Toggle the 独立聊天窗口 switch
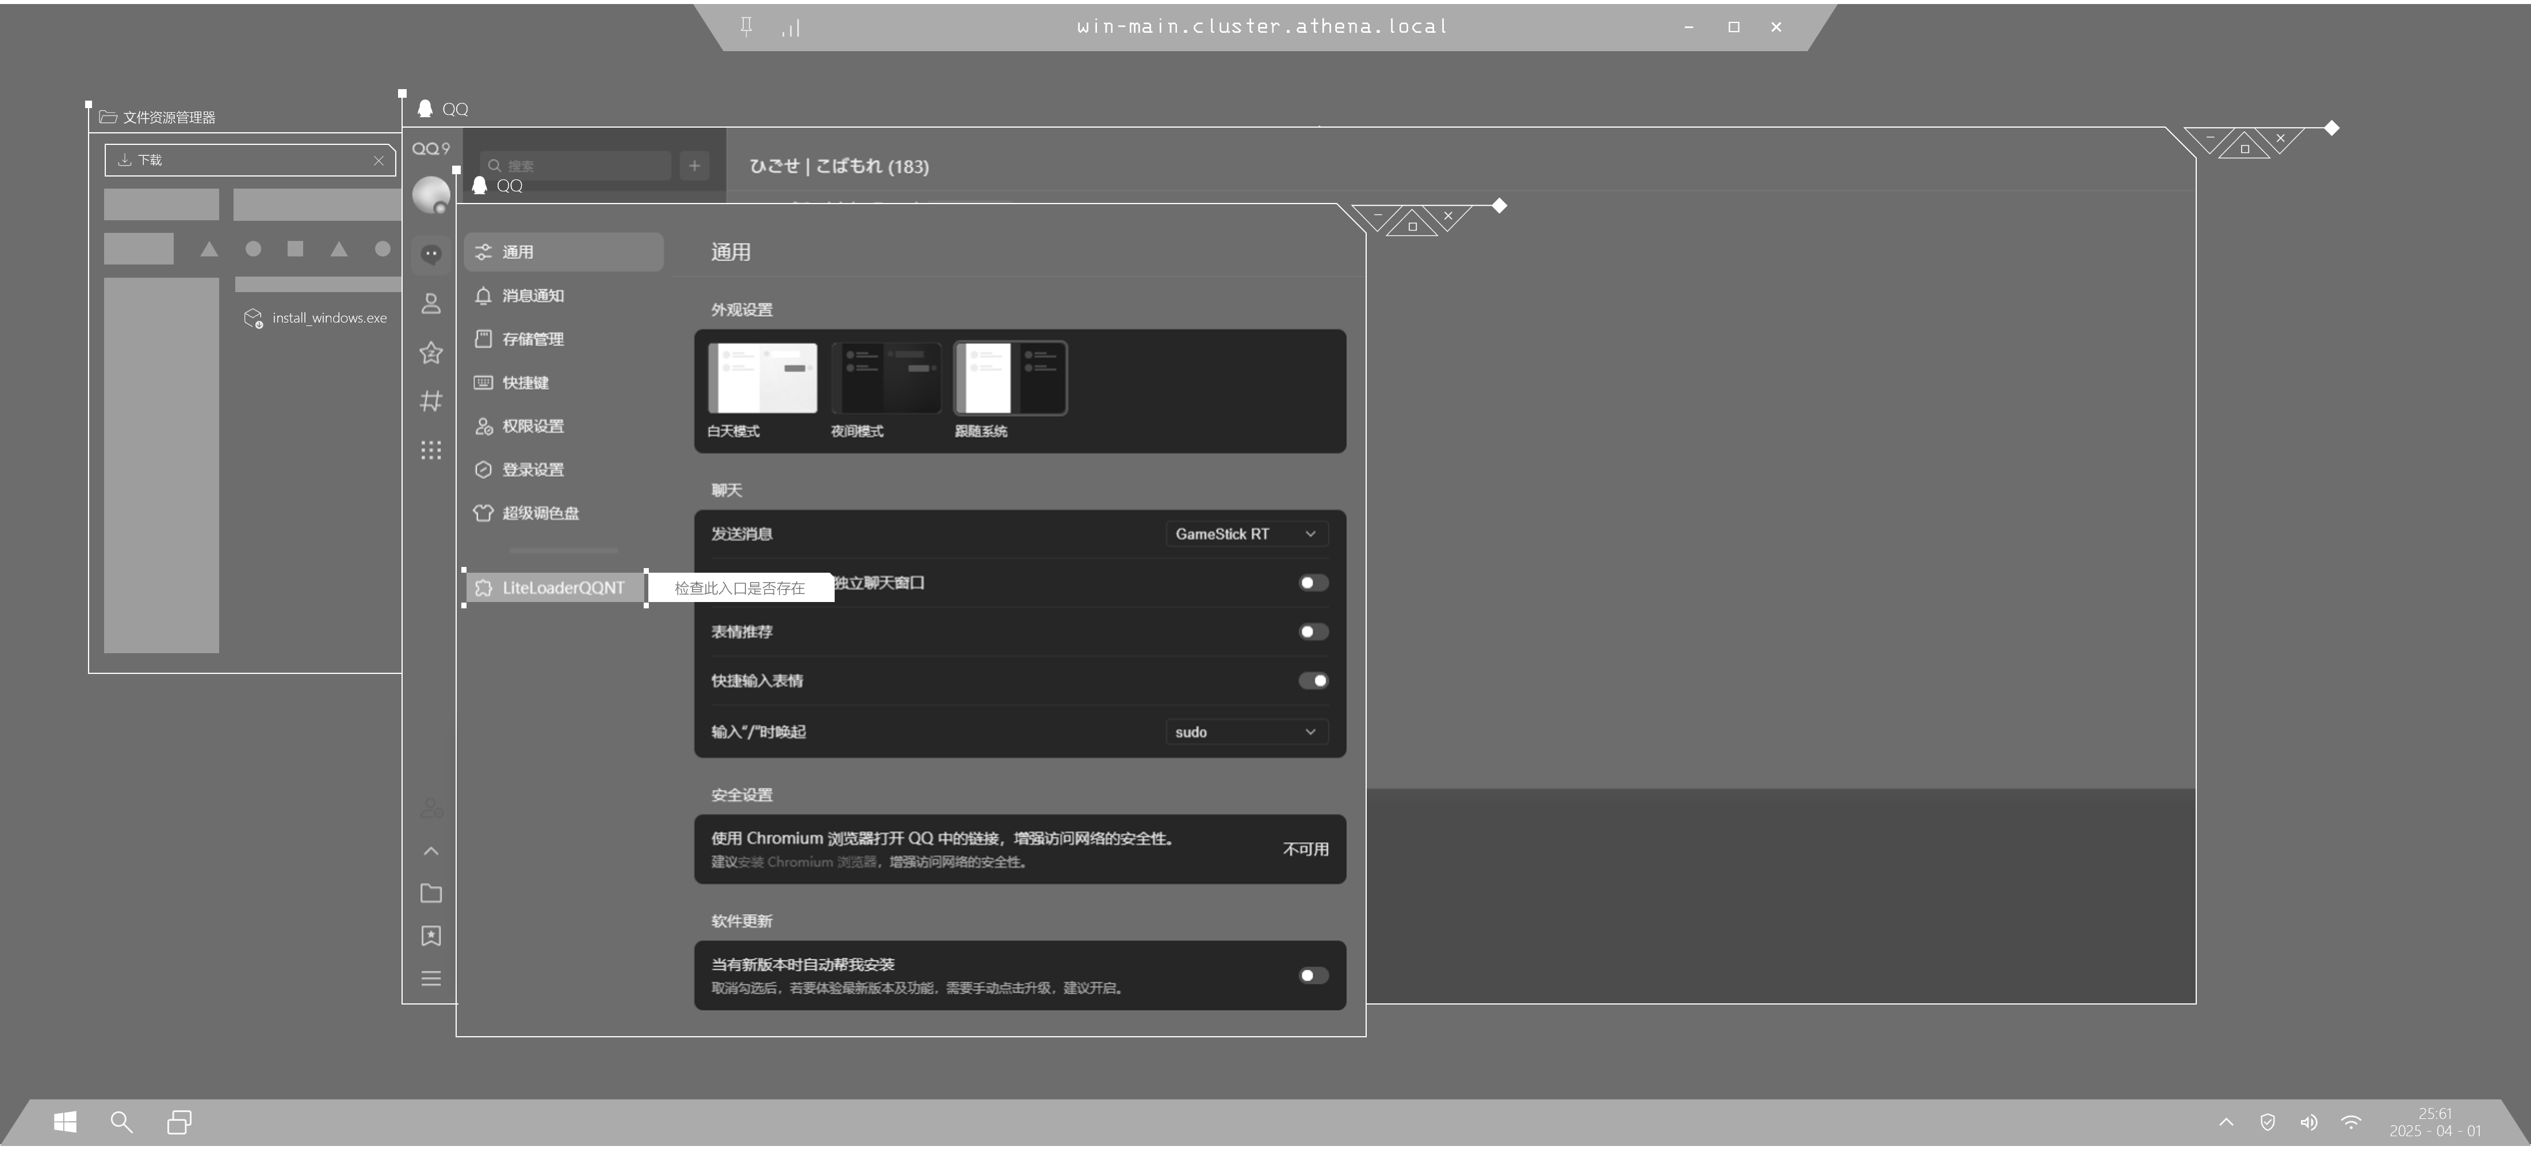The image size is (2531, 1150). [1314, 584]
